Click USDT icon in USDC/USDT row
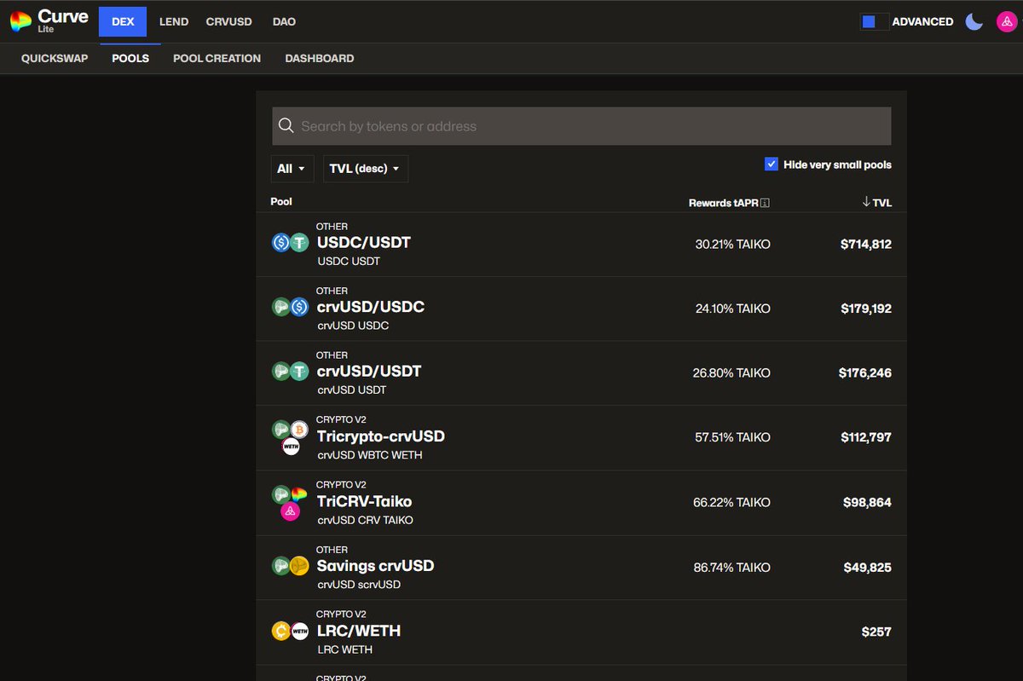This screenshot has width=1023, height=681. pos(298,243)
